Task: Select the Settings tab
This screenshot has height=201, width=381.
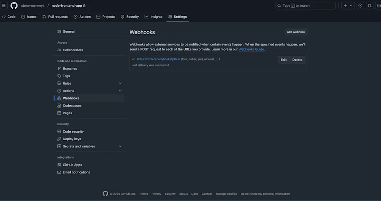Action: tap(178, 17)
